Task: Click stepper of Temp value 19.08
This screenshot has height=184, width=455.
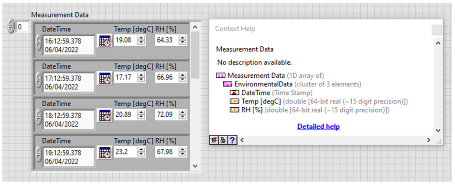Action: pyautogui.click(x=141, y=40)
